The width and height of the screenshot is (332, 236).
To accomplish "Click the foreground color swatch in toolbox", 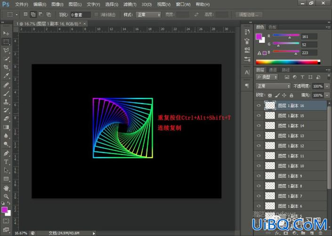I will coord(4,210).
